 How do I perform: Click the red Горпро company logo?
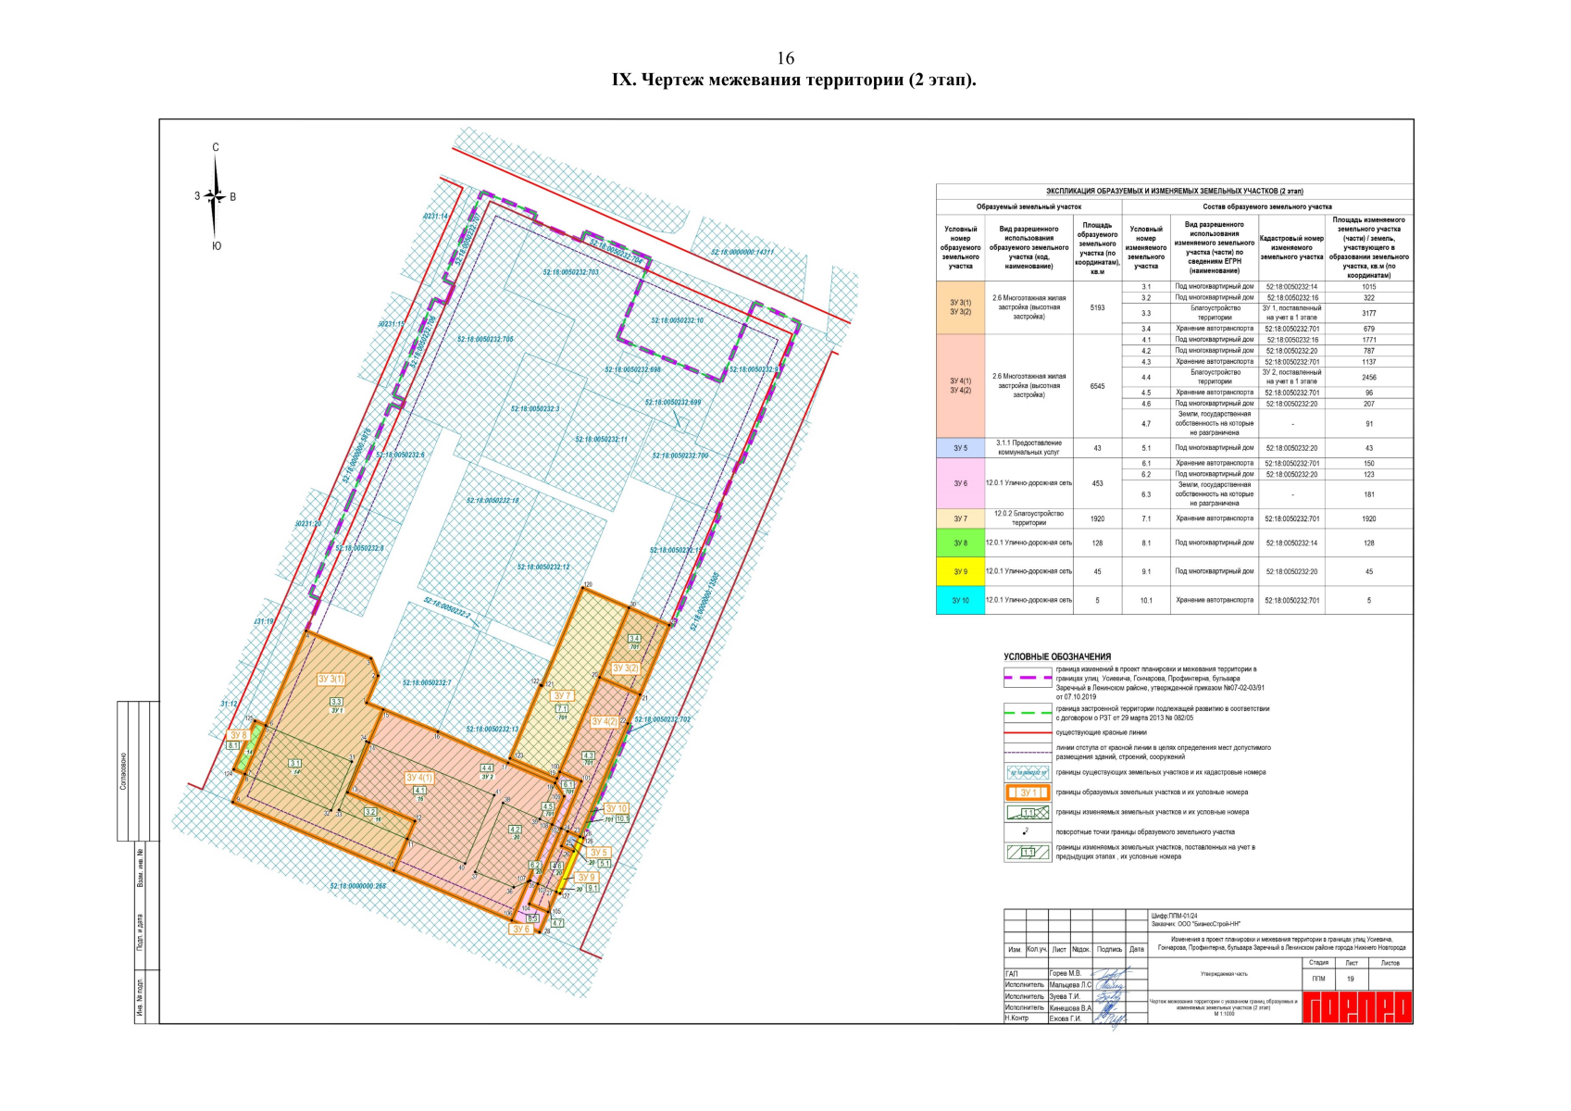click(x=1357, y=1006)
